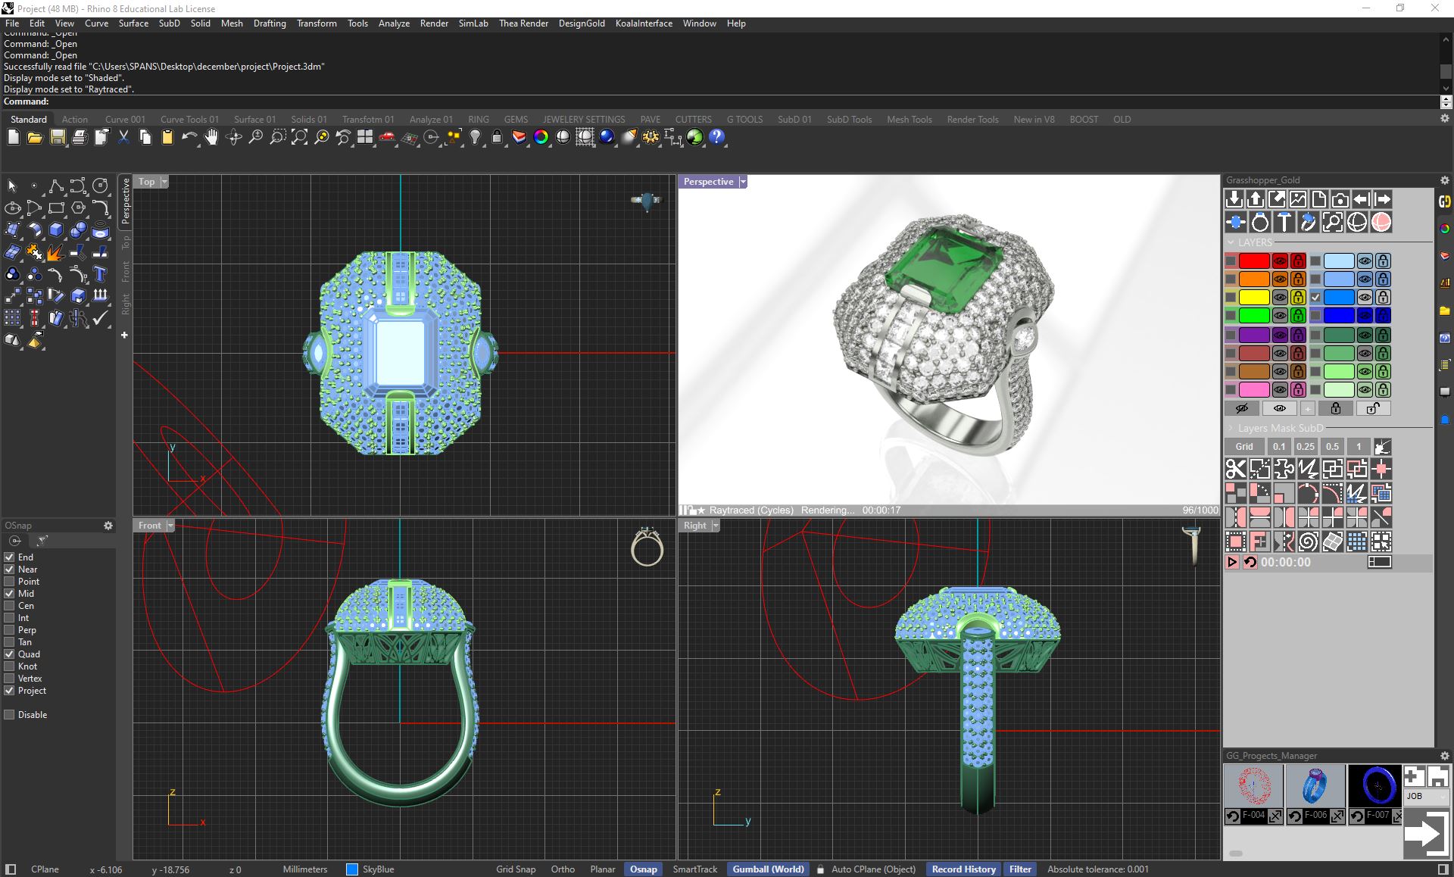The height and width of the screenshot is (877, 1454).
Task: Click the scissors trim tool icon
Action: (x=1235, y=469)
